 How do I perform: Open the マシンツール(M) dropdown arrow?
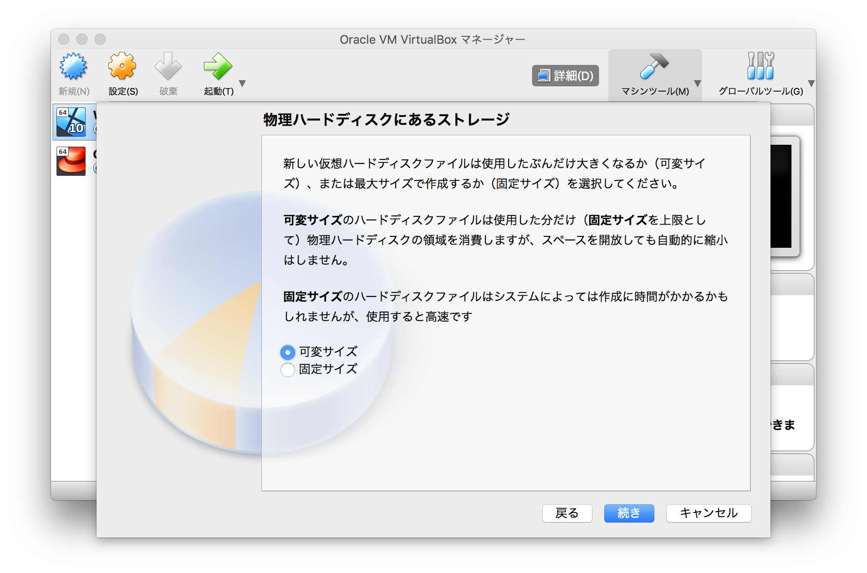[697, 84]
